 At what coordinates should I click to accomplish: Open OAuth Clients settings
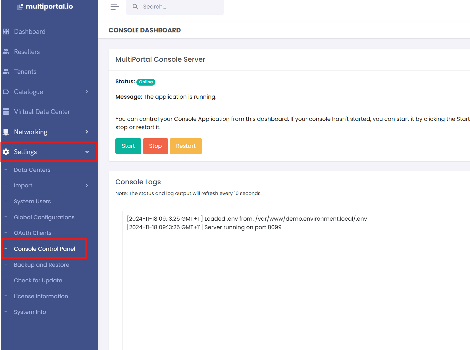point(33,233)
